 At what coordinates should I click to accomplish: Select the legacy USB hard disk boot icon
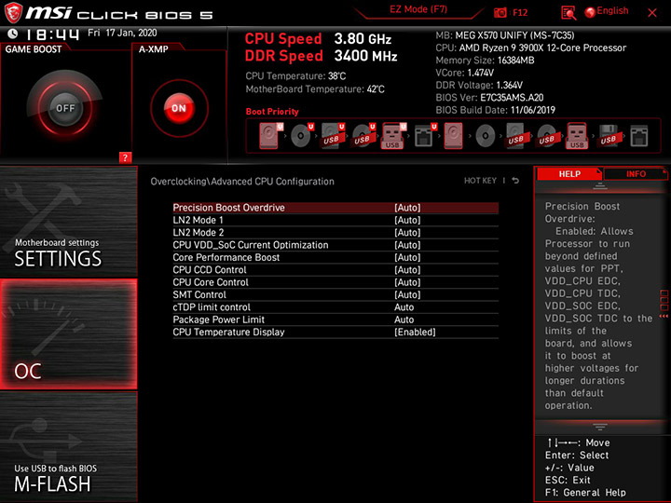point(515,136)
